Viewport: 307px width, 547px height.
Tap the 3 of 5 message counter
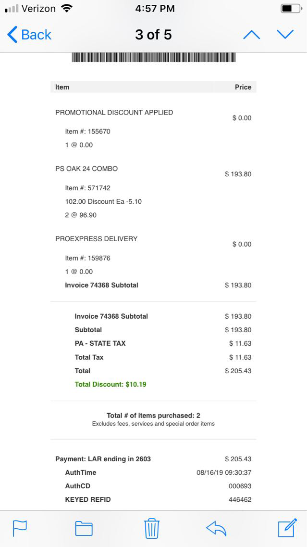click(153, 35)
